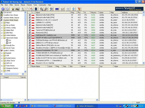Select Counter-Strike Steam in sidebar

point(11,20)
